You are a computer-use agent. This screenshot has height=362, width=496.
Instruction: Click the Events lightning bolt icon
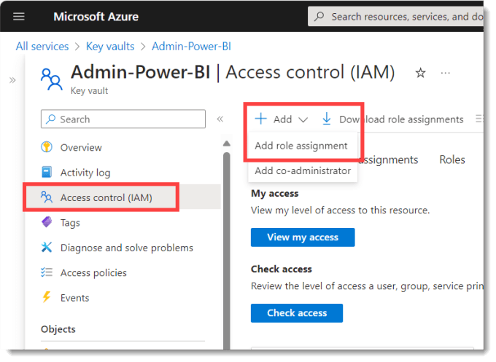tap(47, 297)
